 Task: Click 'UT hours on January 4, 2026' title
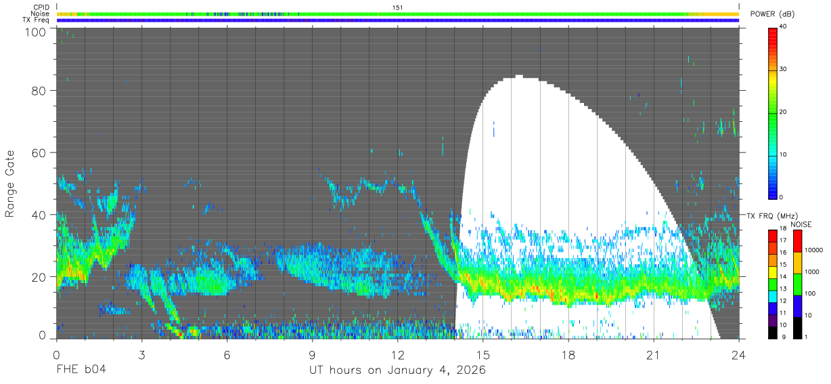pos(397,370)
